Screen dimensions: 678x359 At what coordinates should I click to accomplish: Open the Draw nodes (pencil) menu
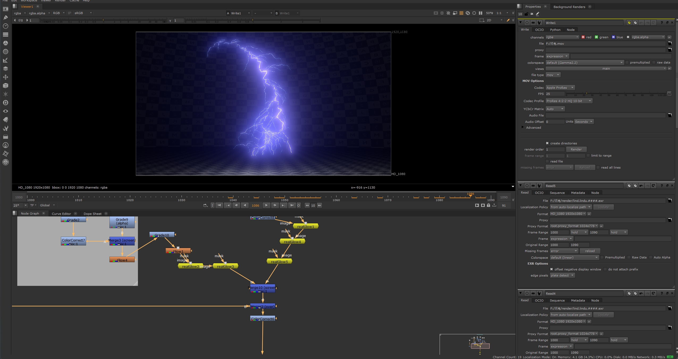pyautogui.click(x=5, y=18)
